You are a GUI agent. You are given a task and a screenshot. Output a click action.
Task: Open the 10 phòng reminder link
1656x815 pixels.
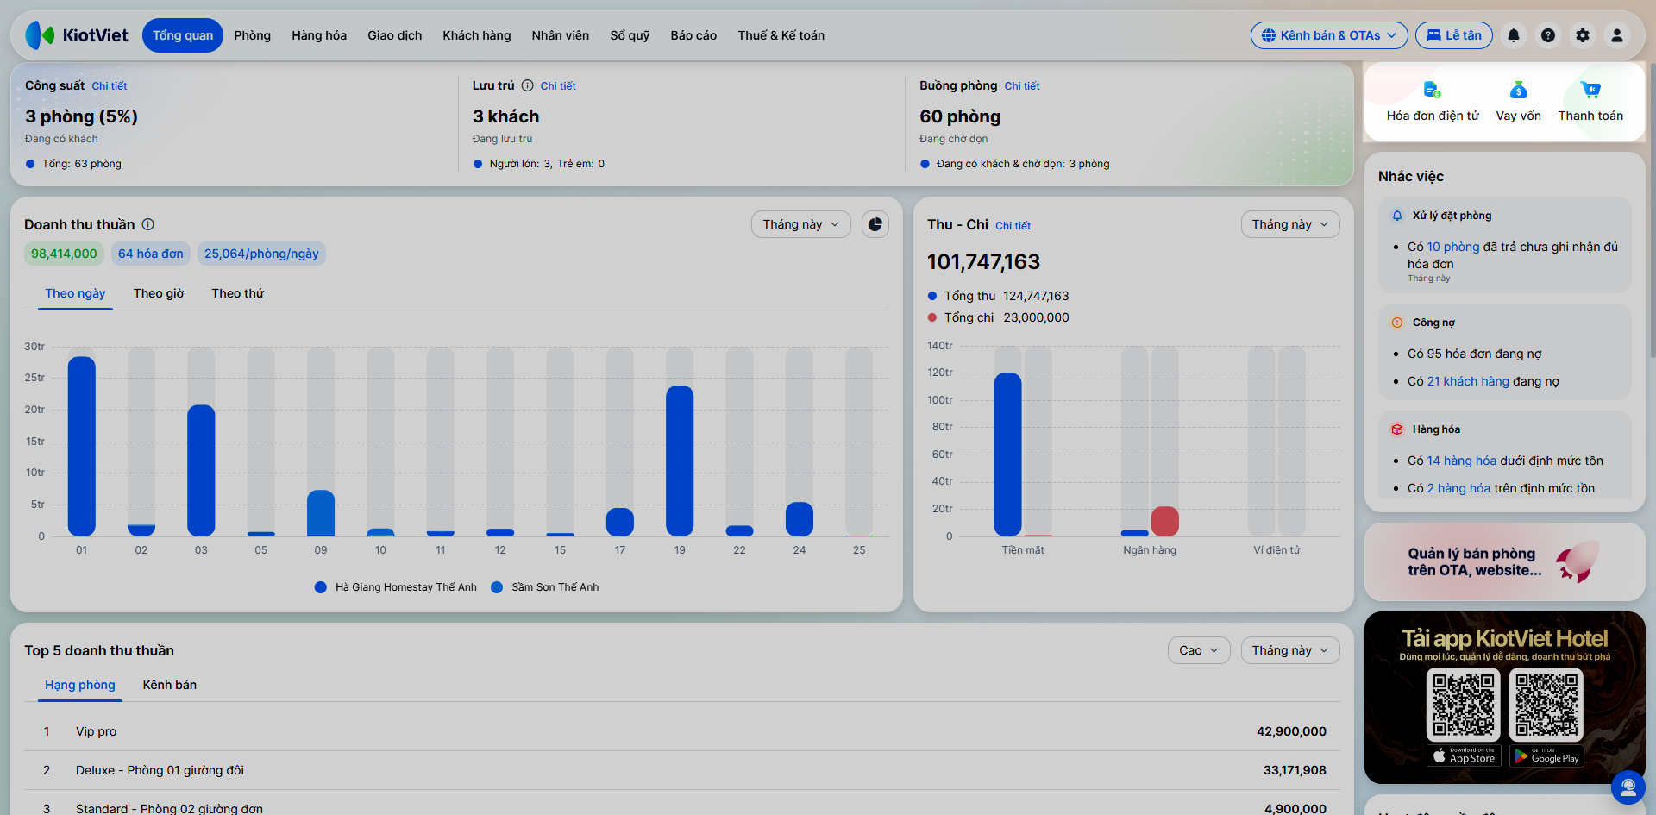1453,247
